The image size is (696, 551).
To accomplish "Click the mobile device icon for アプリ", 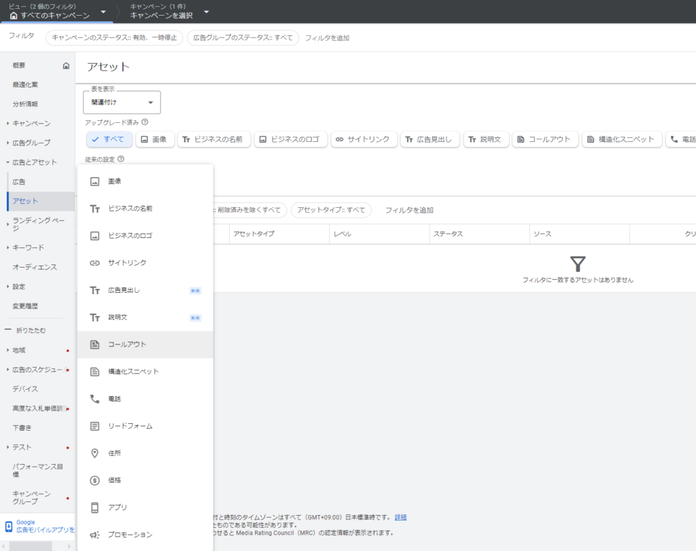I will point(94,508).
